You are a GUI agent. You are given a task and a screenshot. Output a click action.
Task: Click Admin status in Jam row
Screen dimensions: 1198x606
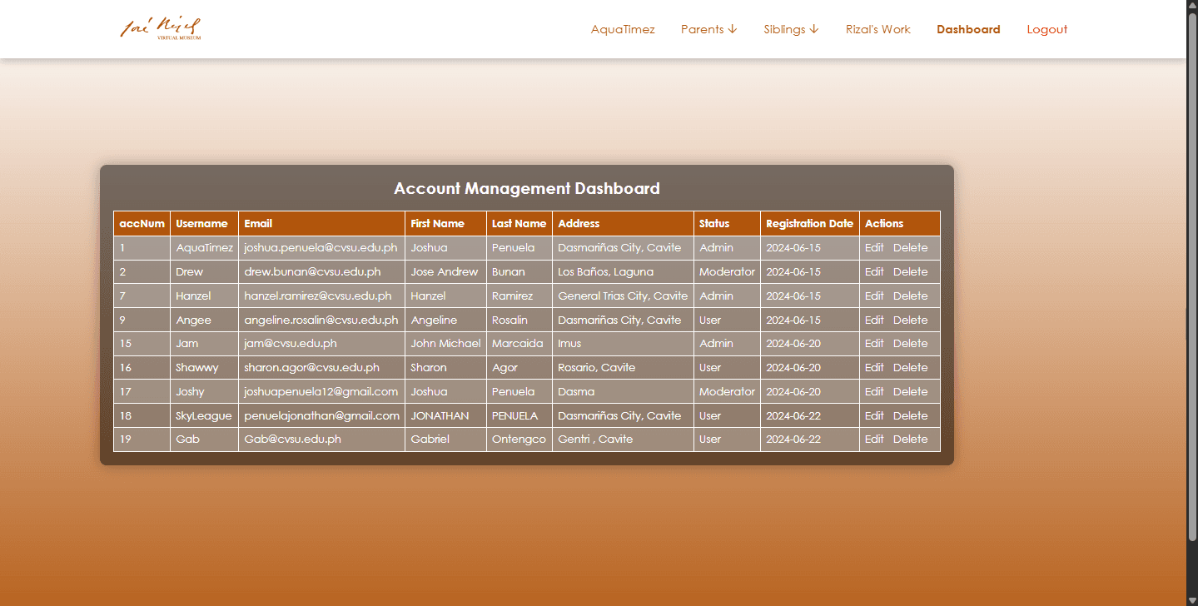coord(716,343)
